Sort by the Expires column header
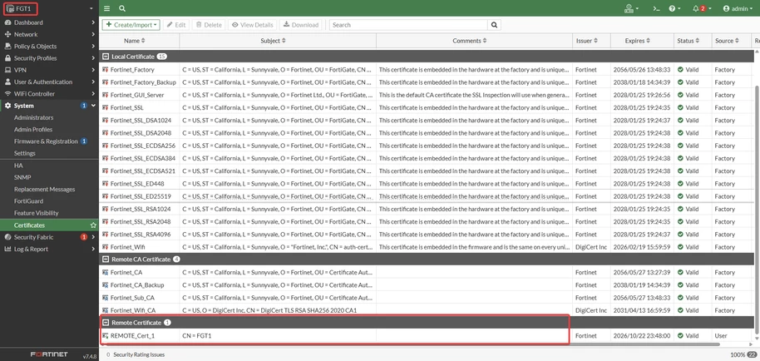Screen dimensions: 760x361 click(638, 42)
